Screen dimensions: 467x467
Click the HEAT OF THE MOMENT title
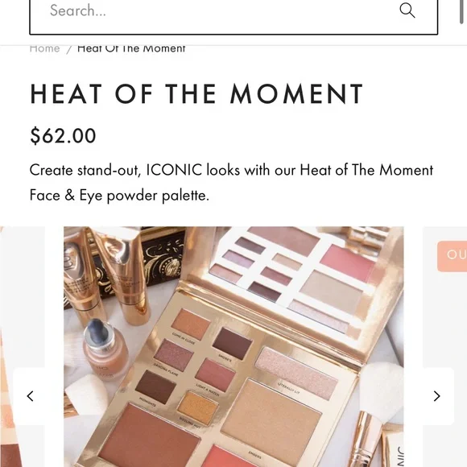[196, 94]
